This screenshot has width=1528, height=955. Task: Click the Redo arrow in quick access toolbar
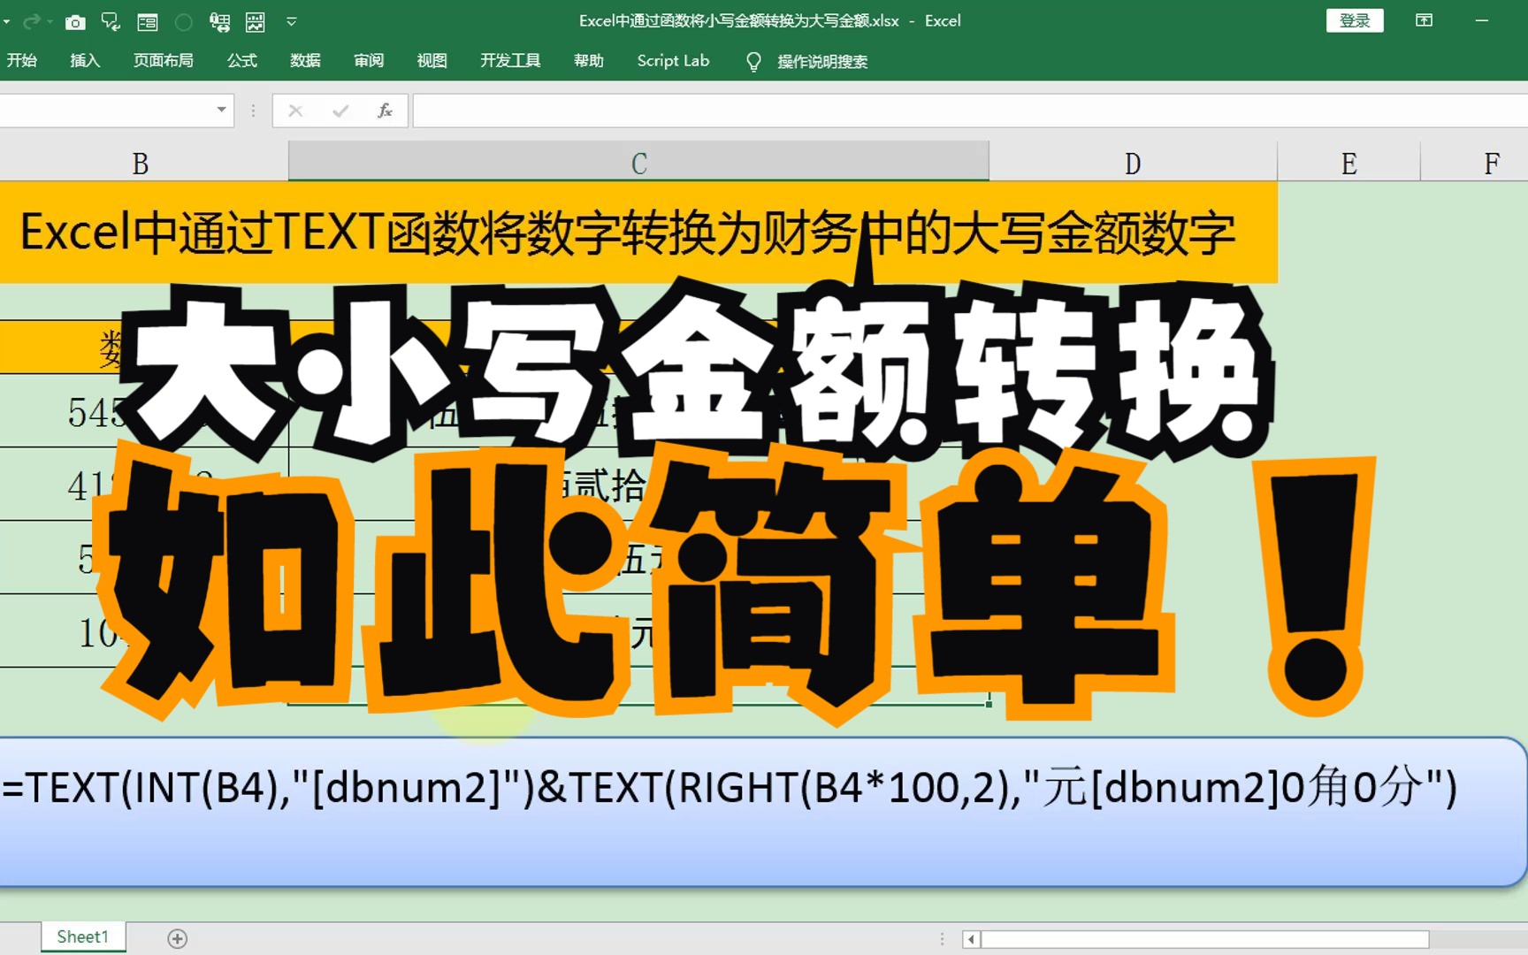pos(32,21)
